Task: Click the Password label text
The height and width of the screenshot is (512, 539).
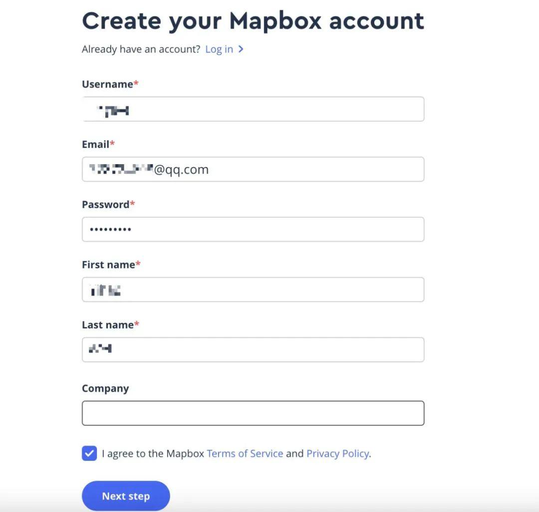Action: (105, 204)
